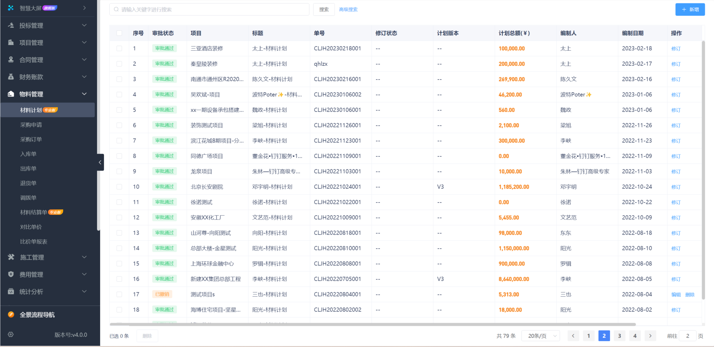Image resolution: width=714 pixels, height=347 pixels.
Task: Open the settings gear at sidebar bottom
Action: coord(10,335)
